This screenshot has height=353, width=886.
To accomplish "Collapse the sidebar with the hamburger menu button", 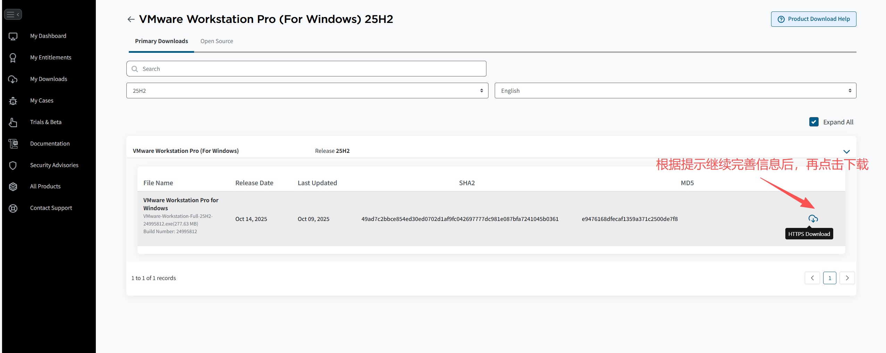I will pyautogui.click(x=13, y=15).
